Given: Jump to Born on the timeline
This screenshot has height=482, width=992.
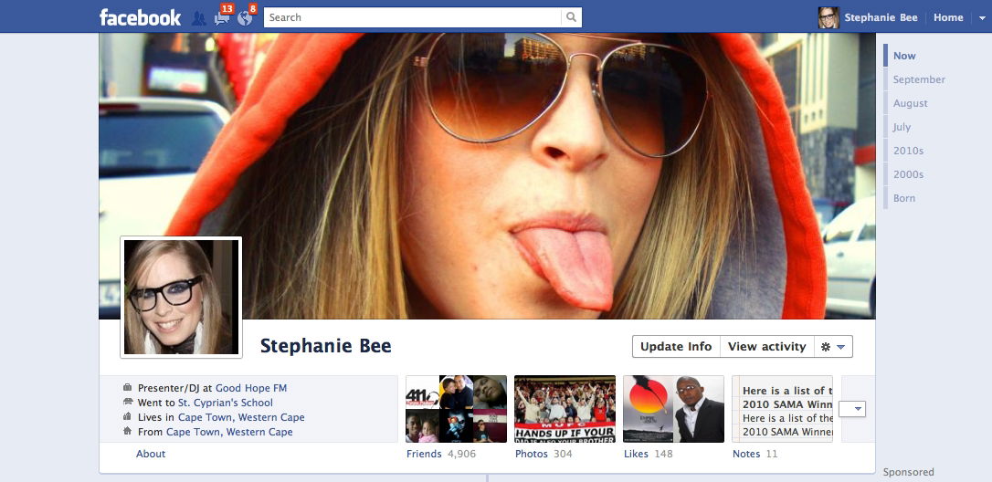Looking at the screenshot, I should (904, 198).
